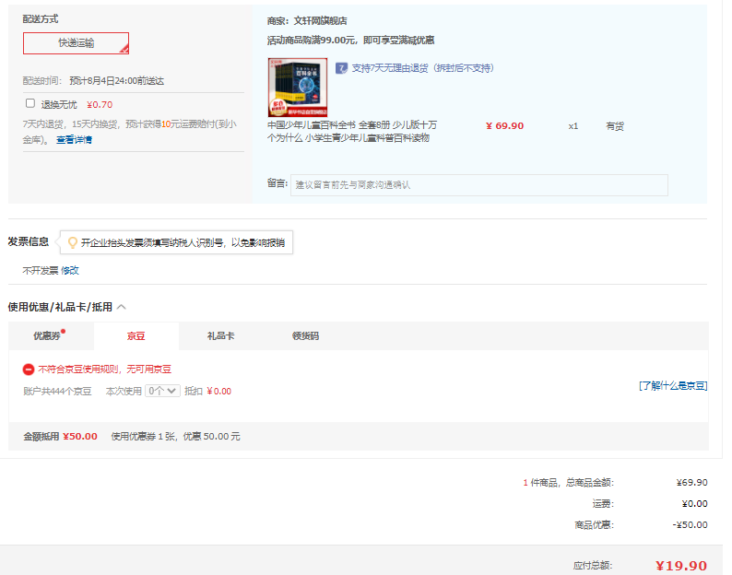Switch to the 礼品卡 tab

point(221,336)
